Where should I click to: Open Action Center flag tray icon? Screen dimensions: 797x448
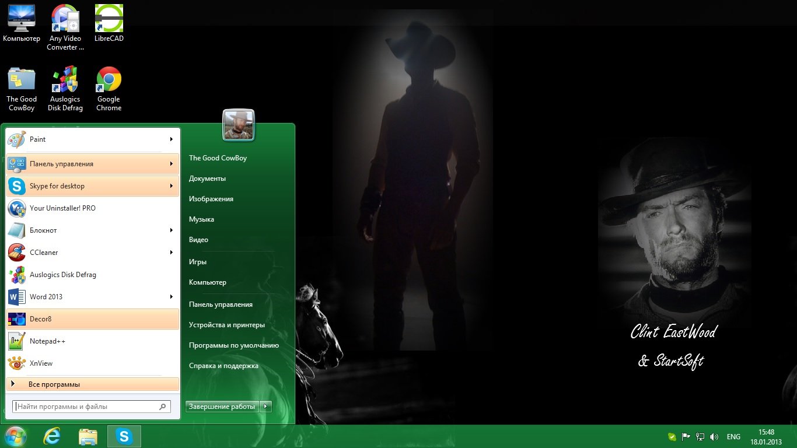pos(686,437)
